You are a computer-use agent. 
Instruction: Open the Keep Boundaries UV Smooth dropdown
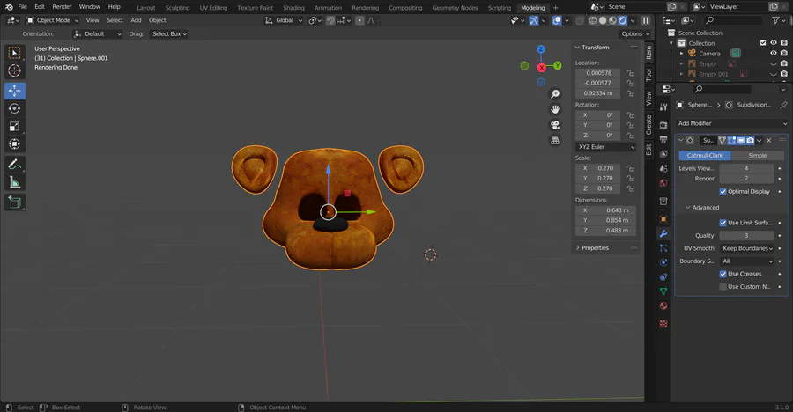(x=747, y=248)
